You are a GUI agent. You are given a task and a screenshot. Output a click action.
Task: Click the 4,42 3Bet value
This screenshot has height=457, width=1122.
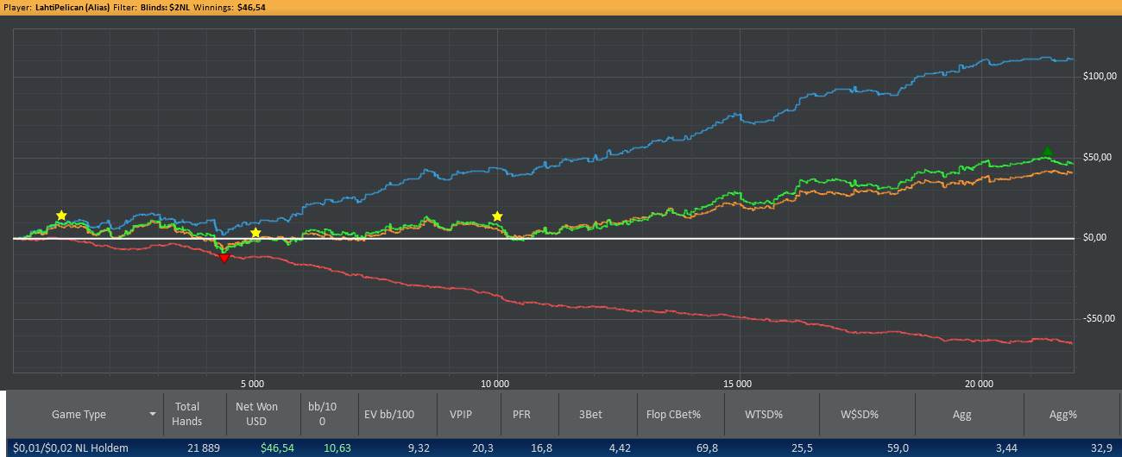click(618, 448)
